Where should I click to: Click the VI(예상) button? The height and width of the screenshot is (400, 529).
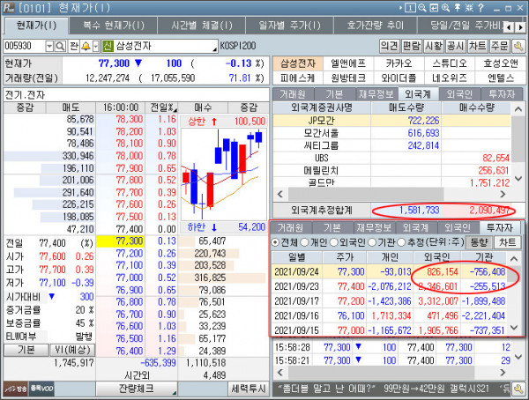(72, 350)
